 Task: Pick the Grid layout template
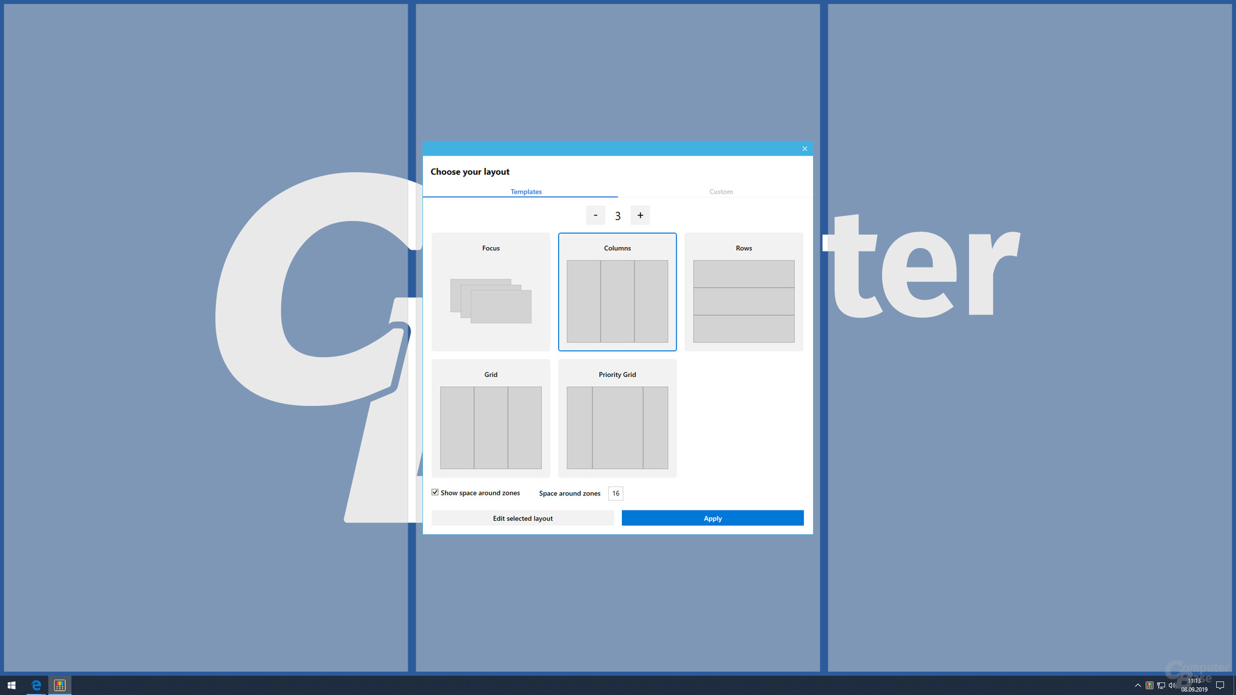click(x=491, y=418)
